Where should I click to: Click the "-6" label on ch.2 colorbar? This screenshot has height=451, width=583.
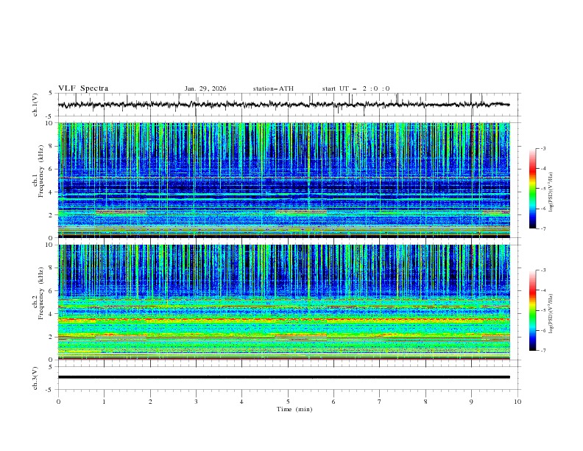click(x=543, y=330)
